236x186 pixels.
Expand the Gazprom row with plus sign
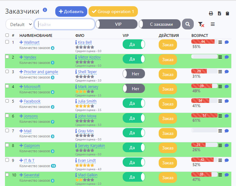click(x=21, y=145)
